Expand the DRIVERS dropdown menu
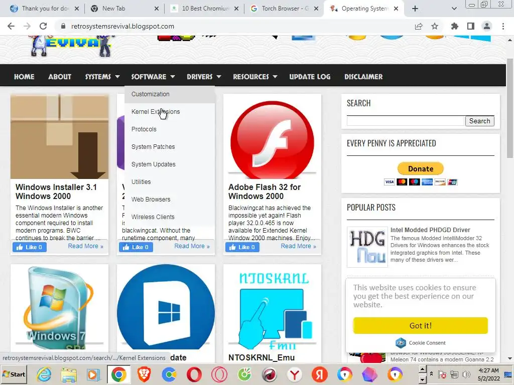This screenshot has height=385, width=514. [x=204, y=77]
